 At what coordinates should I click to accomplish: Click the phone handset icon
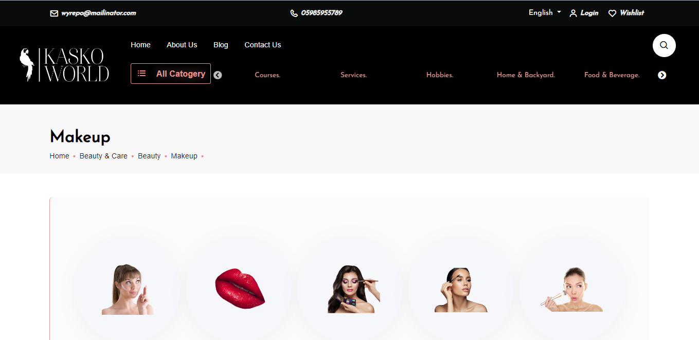coord(294,13)
